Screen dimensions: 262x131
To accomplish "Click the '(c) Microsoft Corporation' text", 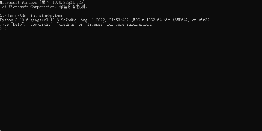I will click(x=28, y=7).
